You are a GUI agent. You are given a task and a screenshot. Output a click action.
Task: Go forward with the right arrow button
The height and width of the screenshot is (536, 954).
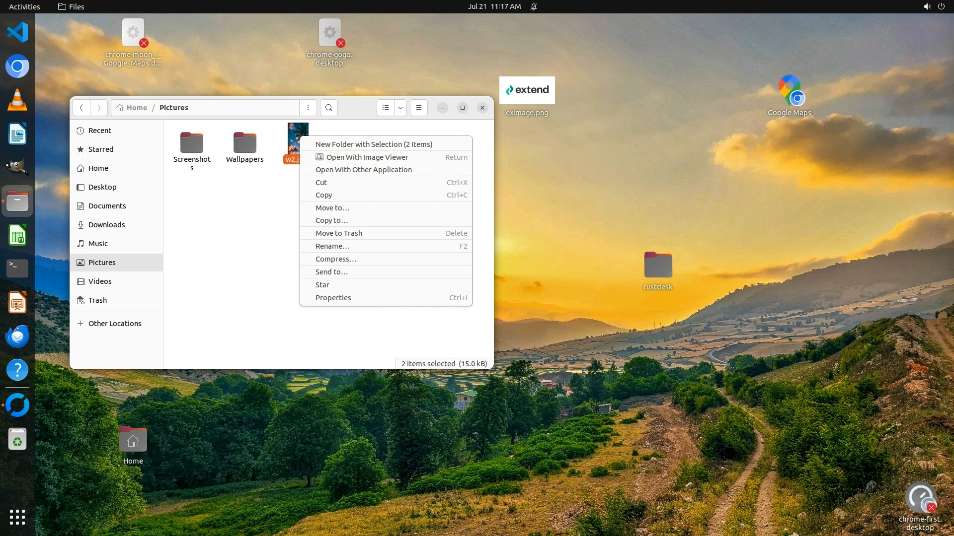pos(99,108)
